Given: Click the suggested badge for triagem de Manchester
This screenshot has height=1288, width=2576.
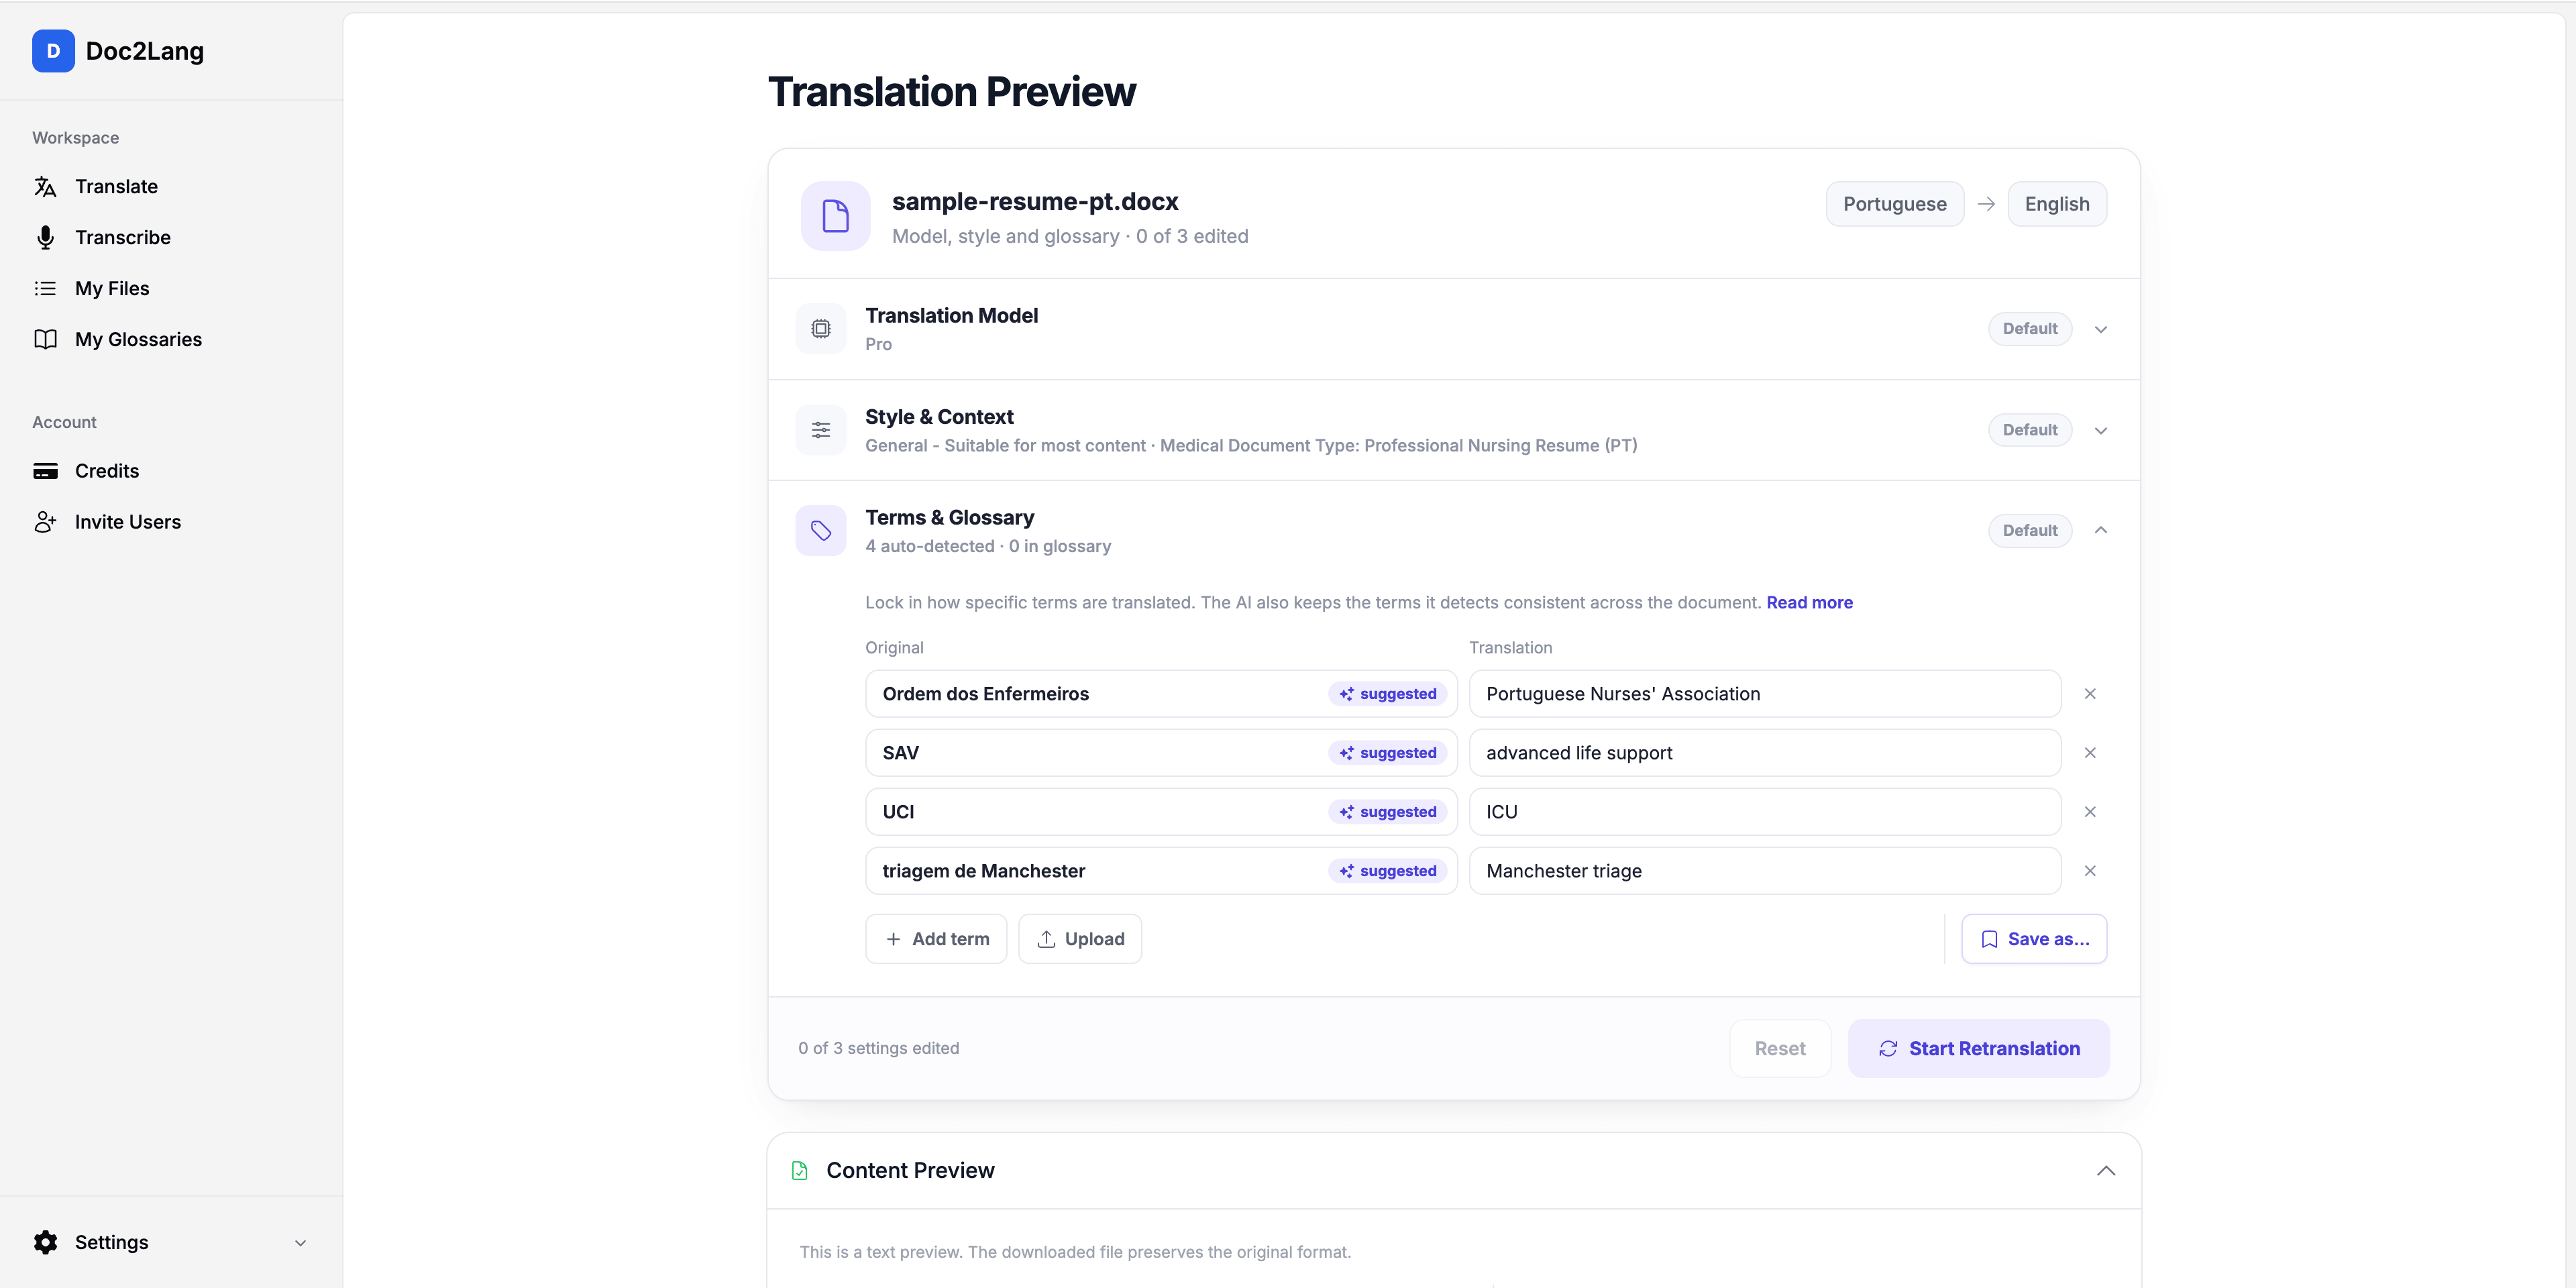Looking at the screenshot, I should click(1387, 871).
